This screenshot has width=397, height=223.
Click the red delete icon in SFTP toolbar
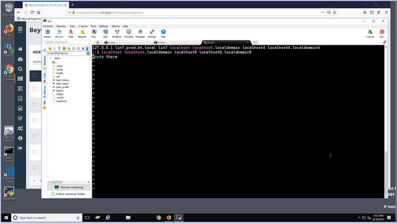pos(78,48)
